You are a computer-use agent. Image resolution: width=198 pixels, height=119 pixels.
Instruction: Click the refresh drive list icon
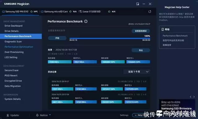pos(150,12)
